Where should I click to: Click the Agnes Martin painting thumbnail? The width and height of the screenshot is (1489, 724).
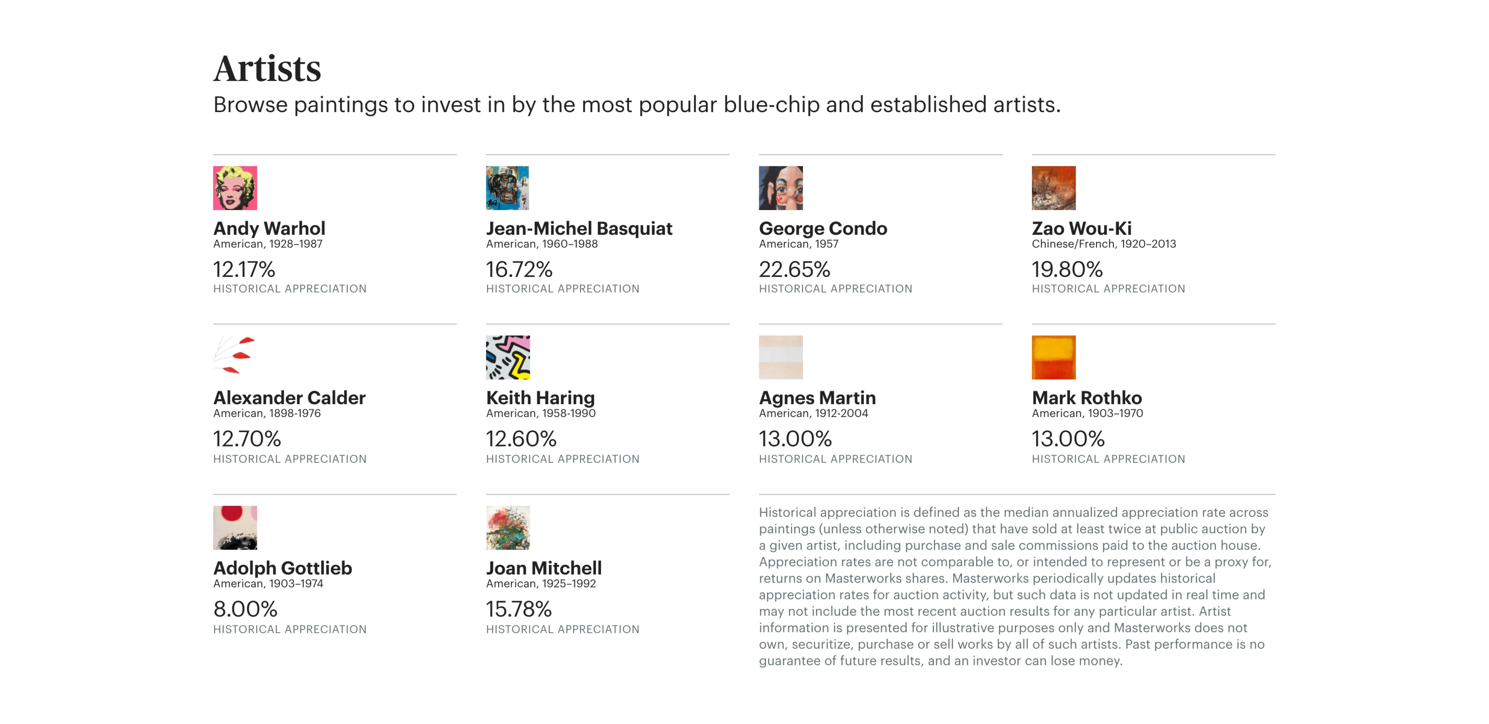point(780,357)
